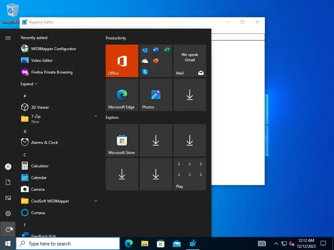The height and width of the screenshot is (250, 334).
Task: Open Settings gear in Start menu sidebar
Action: click(8, 214)
